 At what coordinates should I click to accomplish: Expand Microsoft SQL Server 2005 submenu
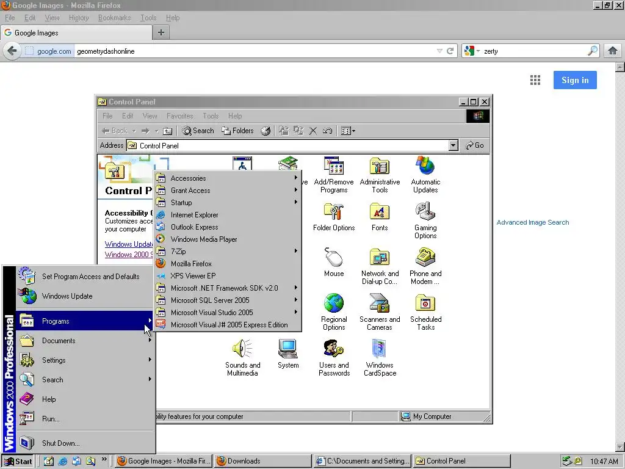[227, 300]
